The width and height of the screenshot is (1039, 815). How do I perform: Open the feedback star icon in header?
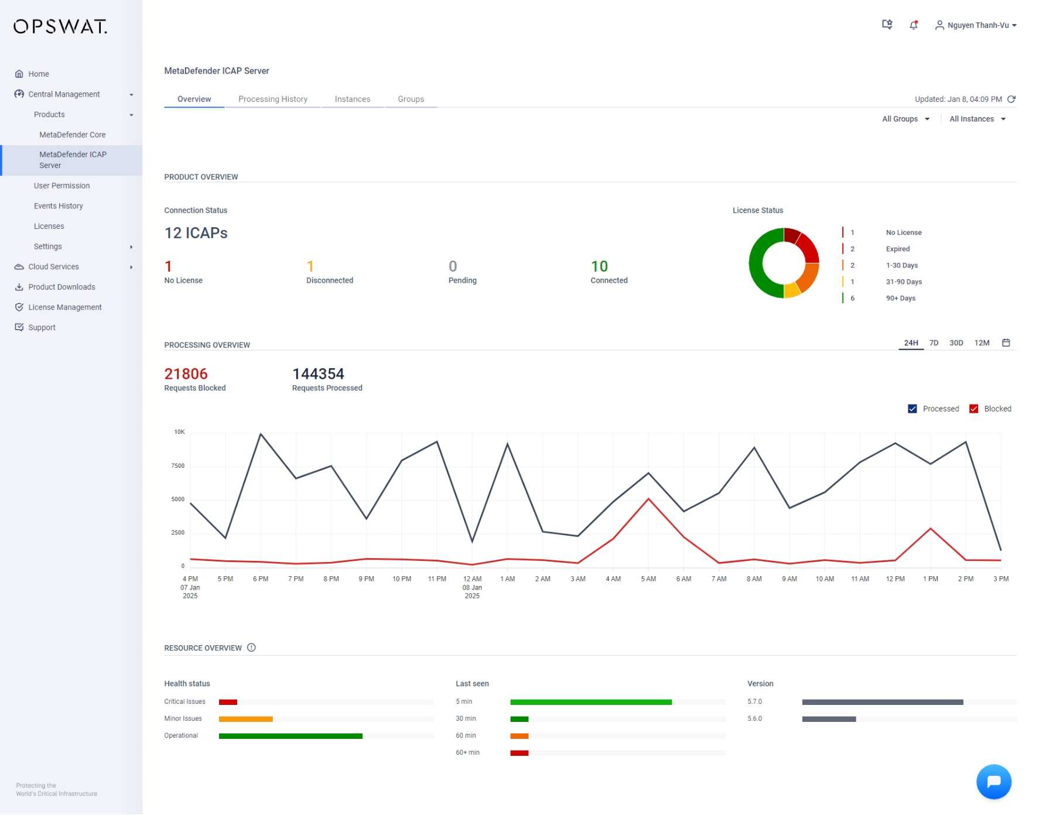coord(887,25)
